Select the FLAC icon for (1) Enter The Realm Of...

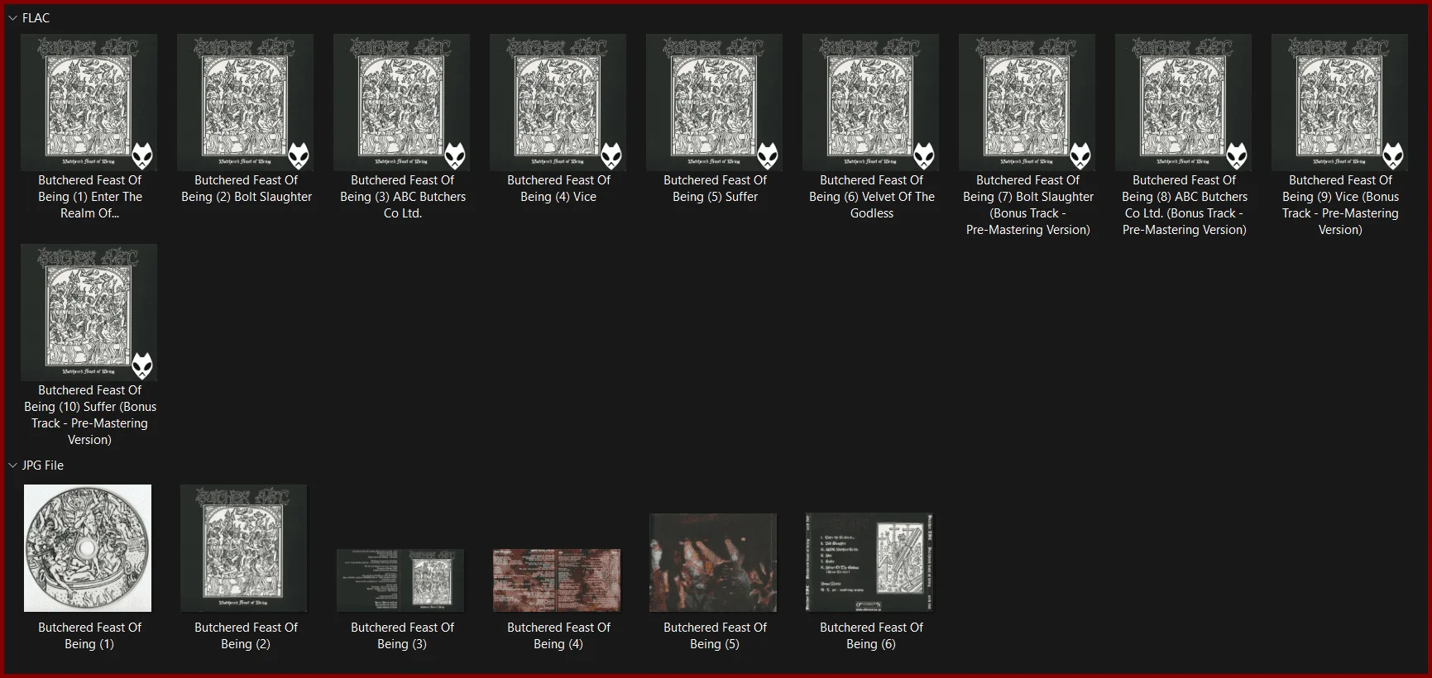(89, 103)
